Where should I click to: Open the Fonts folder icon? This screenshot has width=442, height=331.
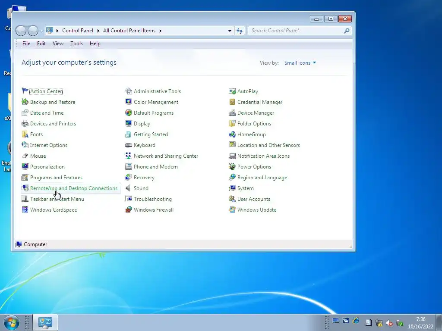click(x=25, y=134)
